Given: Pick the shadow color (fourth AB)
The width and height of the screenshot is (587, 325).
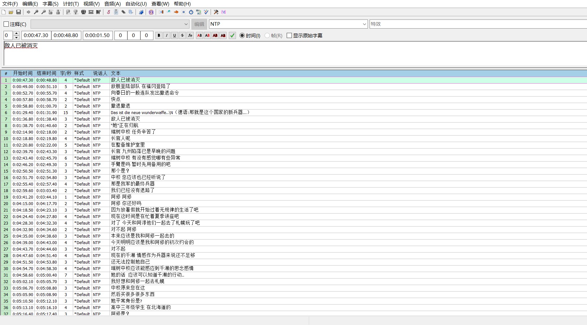Looking at the screenshot, I should tap(223, 35).
